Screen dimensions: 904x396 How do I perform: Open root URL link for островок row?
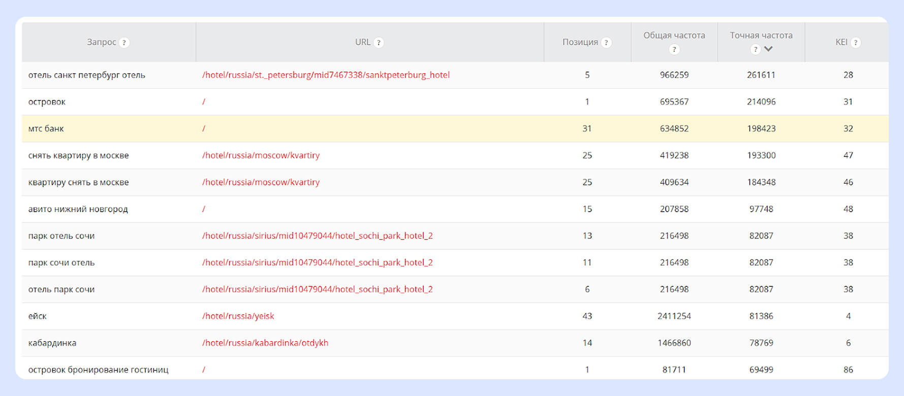[204, 102]
